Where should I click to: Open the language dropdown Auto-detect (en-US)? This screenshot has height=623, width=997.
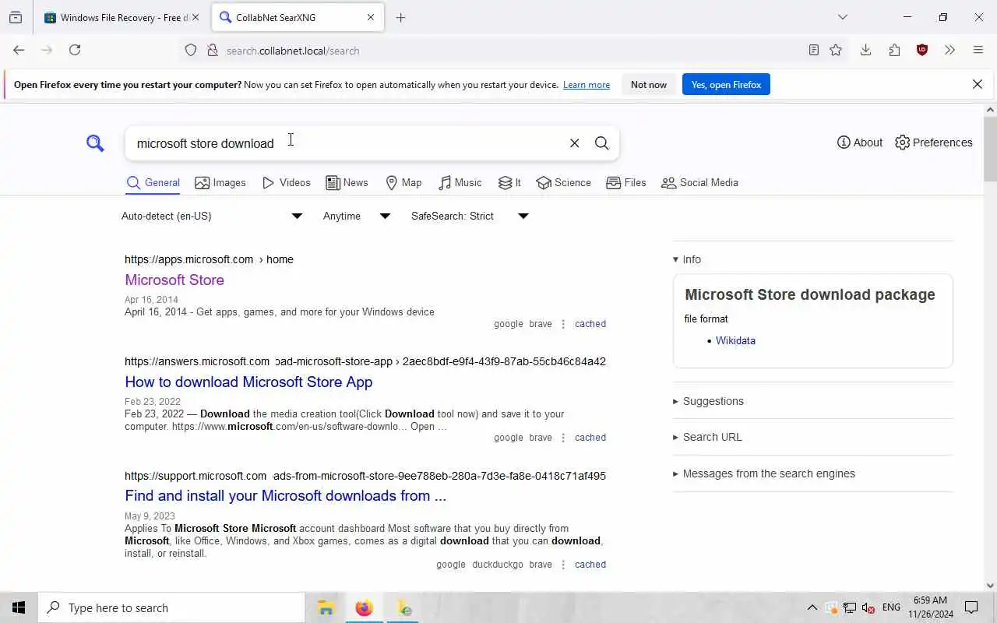(x=212, y=216)
